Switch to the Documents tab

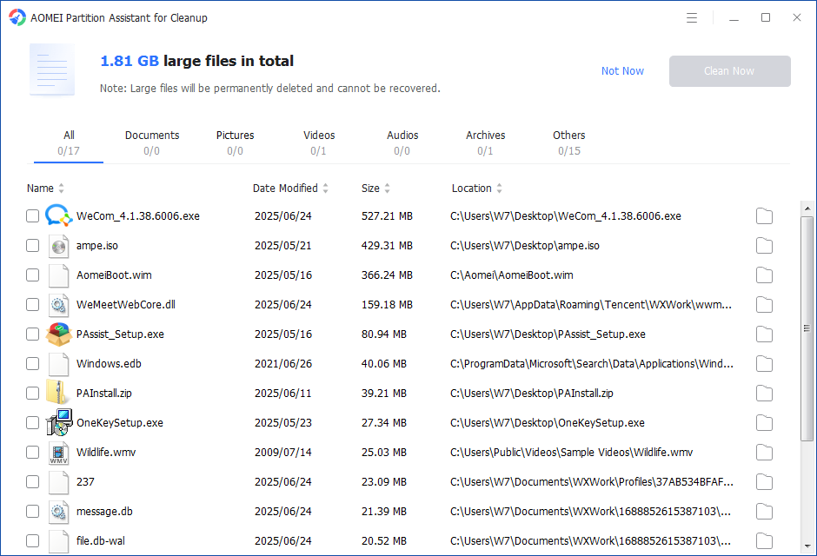click(151, 143)
